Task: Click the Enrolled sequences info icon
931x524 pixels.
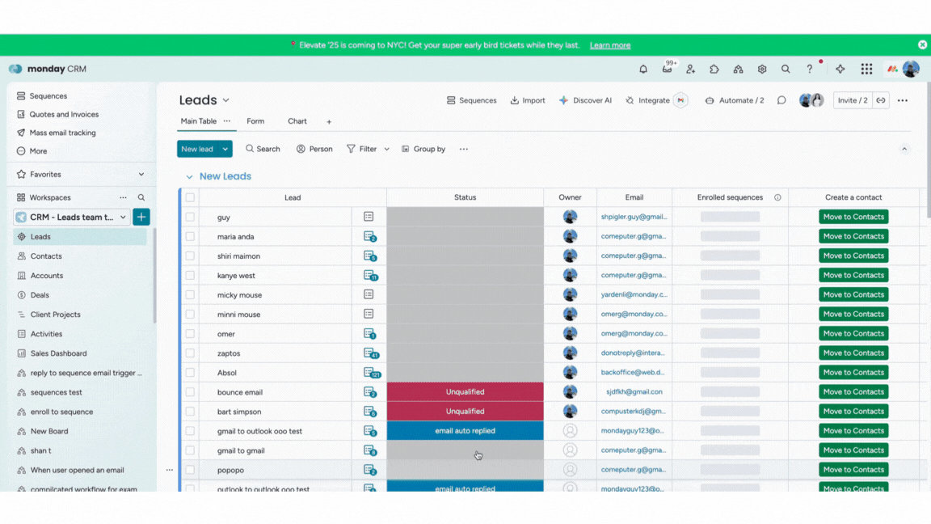Action: [x=777, y=197]
